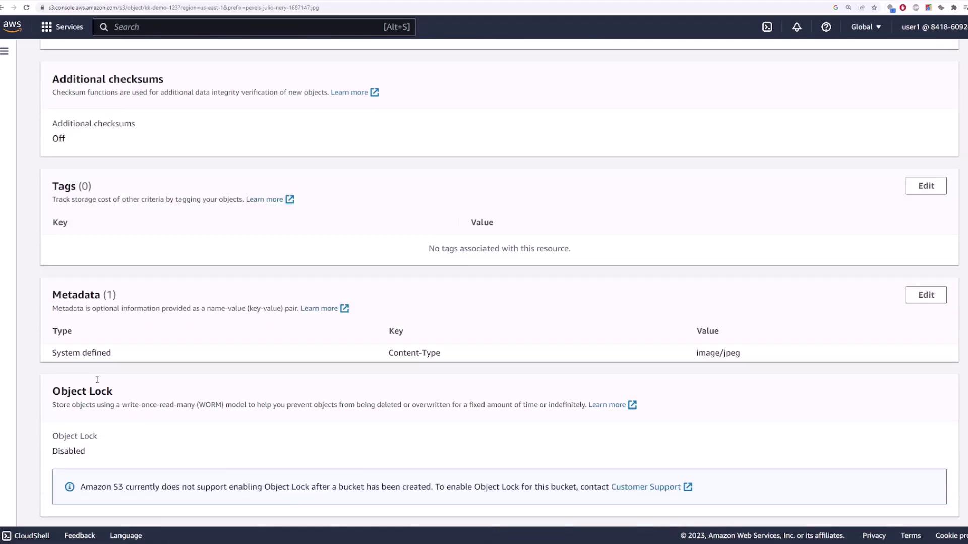968x544 pixels.
Task: Open the help question mark menu
Action: tap(826, 27)
